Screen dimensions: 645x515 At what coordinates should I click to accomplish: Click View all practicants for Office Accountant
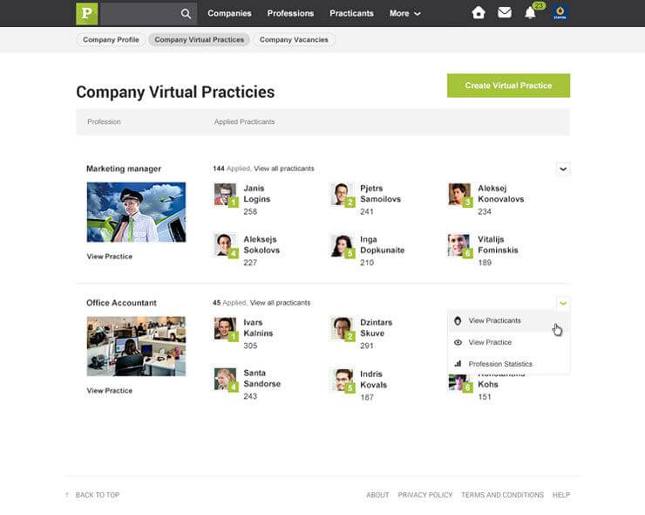(x=280, y=303)
